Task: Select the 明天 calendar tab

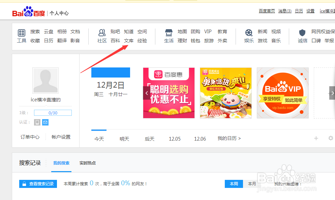Action: click(x=124, y=139)
